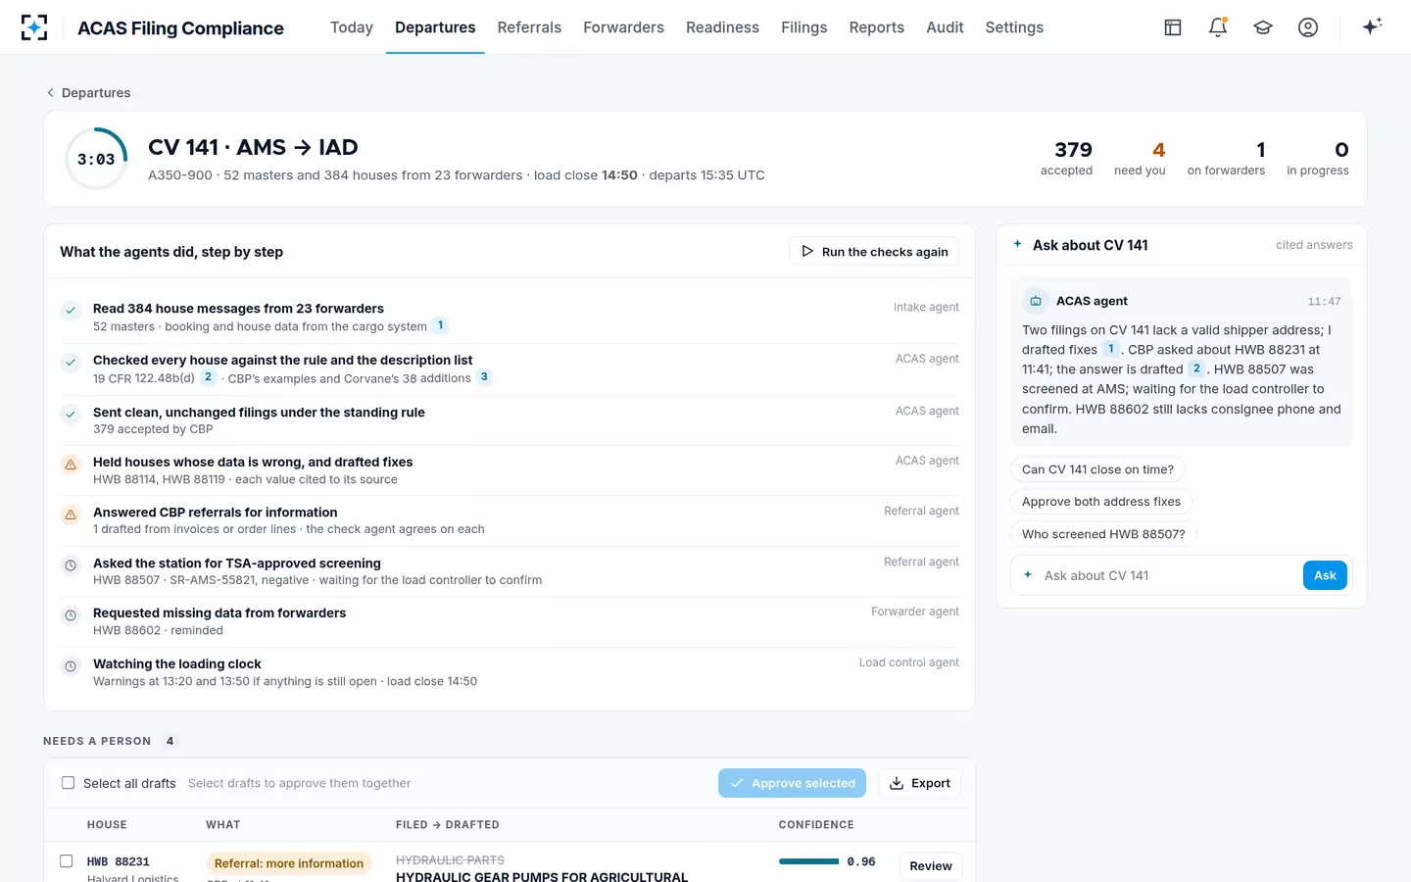Viewport: 1411px width, 882px height.
Task: Open the user account profile icon
Action: click(x=1308, y=27)
